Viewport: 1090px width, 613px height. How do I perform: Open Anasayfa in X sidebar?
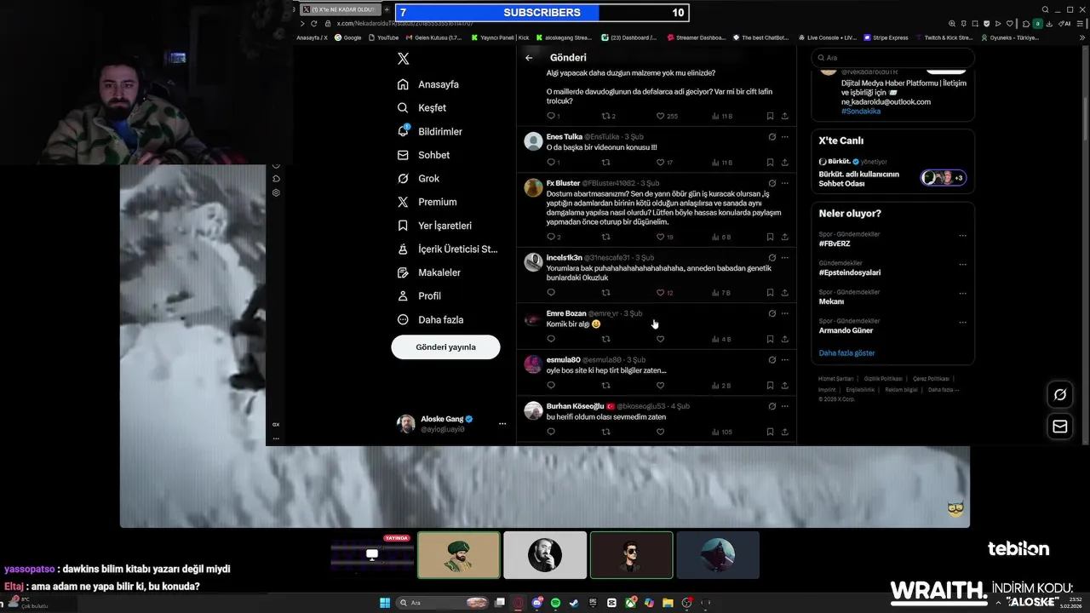tap(428, 84)
